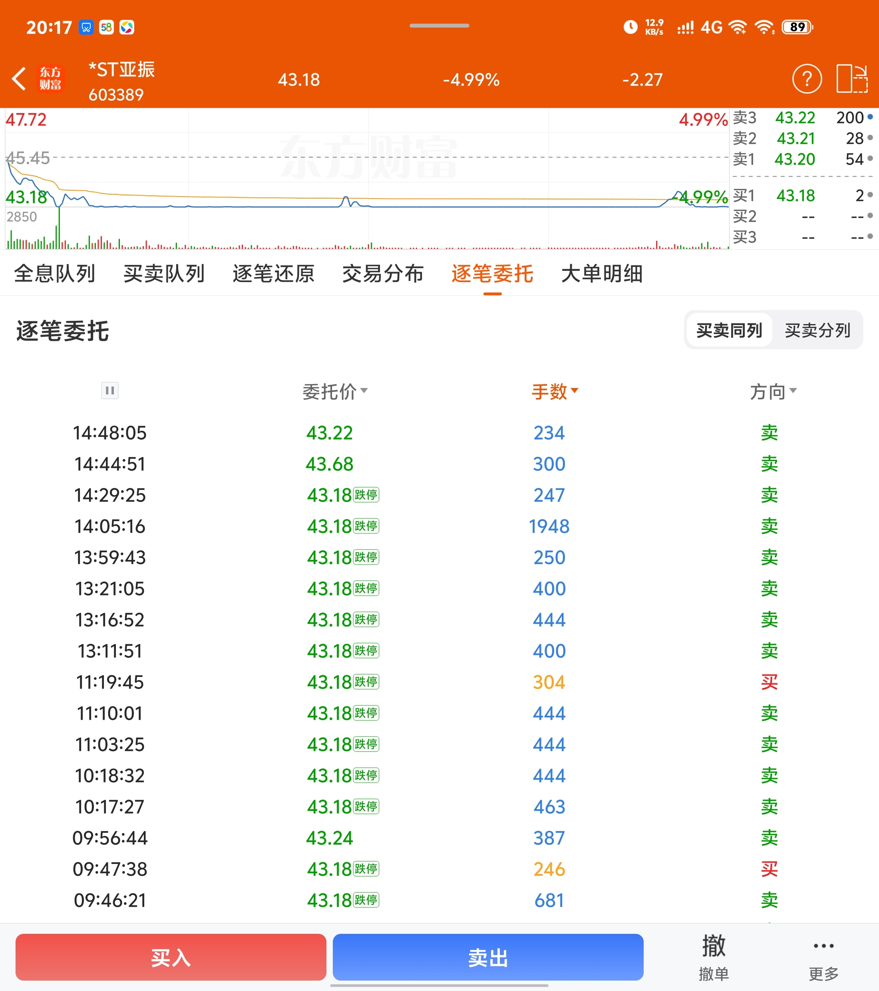This screenshot has width=879, height=991.
Task: Sort by 手数 column dropdown
Action: click(x=555, y=392)
